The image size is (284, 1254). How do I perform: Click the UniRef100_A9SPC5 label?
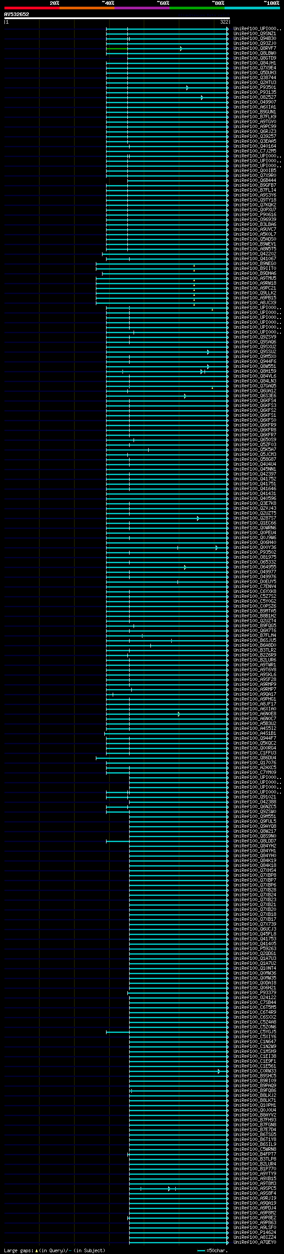click(254, 1188)
